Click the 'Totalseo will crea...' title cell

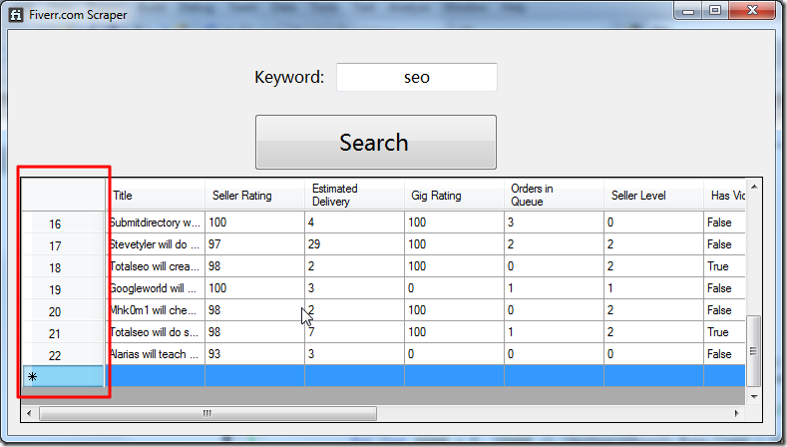156,266
